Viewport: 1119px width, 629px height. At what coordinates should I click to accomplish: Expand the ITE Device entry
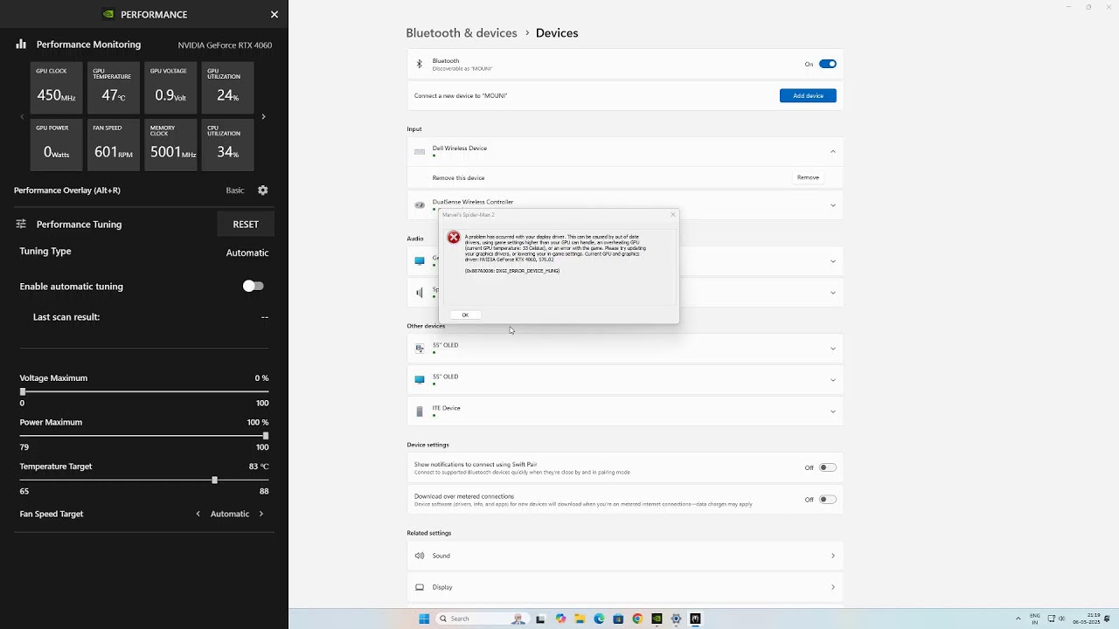click(x=832, y=411)
